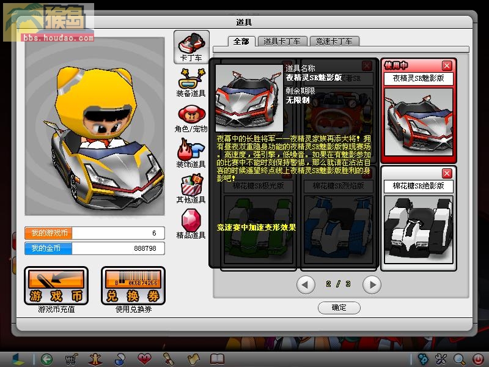Open the 装饰道具 decoration category
489x367 pixels.
pyautogui.click(x=191, y=154)
